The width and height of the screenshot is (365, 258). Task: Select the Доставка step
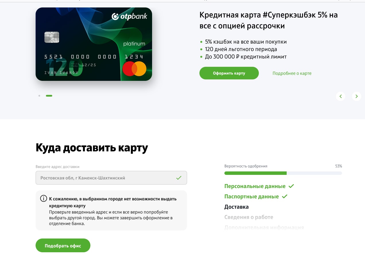(x=236, y=207)
